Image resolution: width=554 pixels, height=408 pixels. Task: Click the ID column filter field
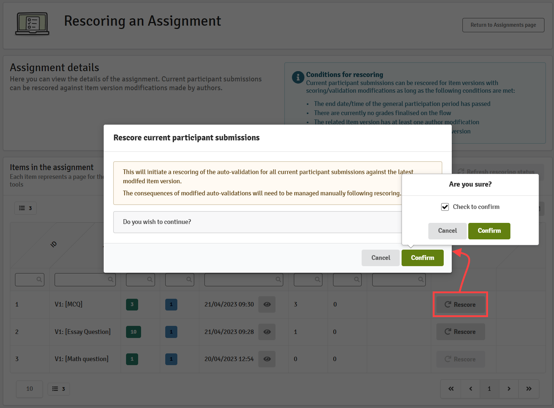pos(30,279)
